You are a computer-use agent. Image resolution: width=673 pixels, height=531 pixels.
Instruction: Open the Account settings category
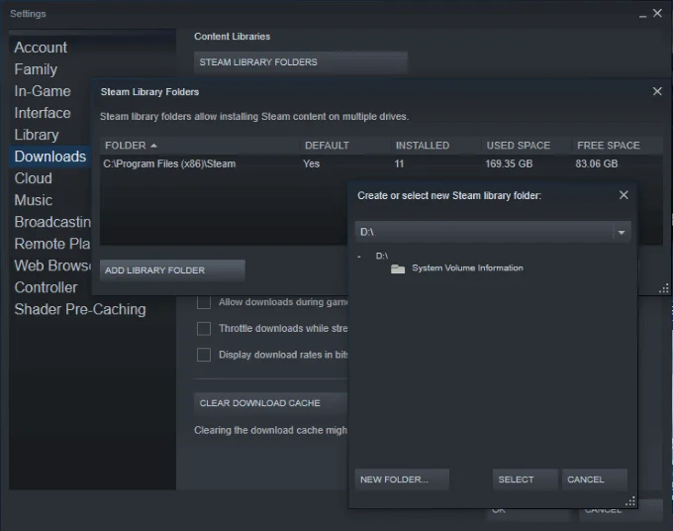41,48
